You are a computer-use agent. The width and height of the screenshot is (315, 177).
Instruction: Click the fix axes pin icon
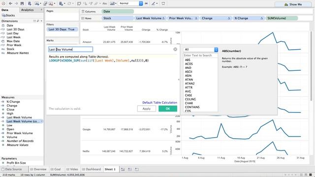146,3
